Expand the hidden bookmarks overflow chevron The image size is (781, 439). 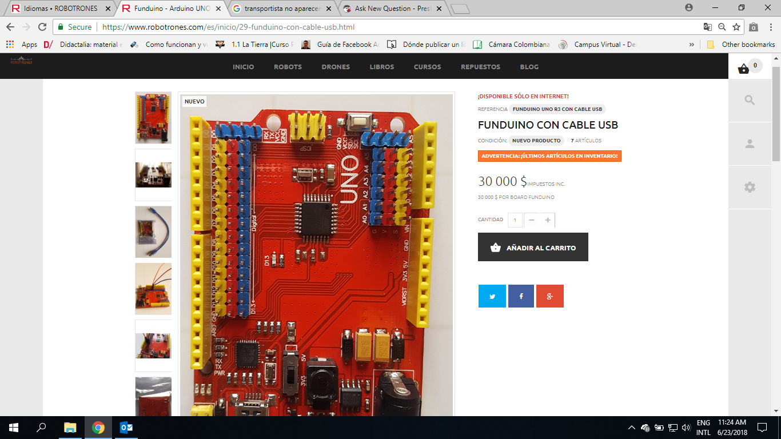pyautogui.click(x=692, y=45)
